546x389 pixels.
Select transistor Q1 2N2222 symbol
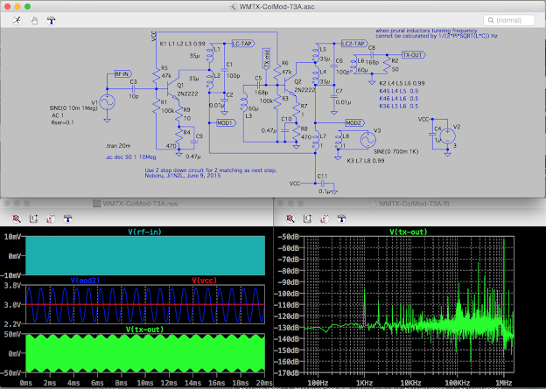click(x=172, y=89)
